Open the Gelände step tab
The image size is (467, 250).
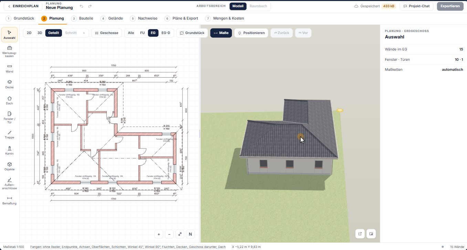pos(112,18)
